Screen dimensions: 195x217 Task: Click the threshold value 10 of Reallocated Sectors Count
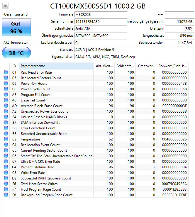[153, 78]
